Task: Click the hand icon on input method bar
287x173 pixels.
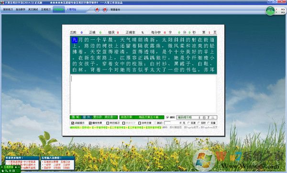Action: 3,171
